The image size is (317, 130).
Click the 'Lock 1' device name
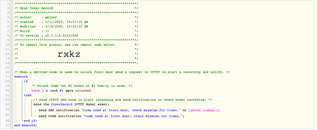click(x=37, y=91)
